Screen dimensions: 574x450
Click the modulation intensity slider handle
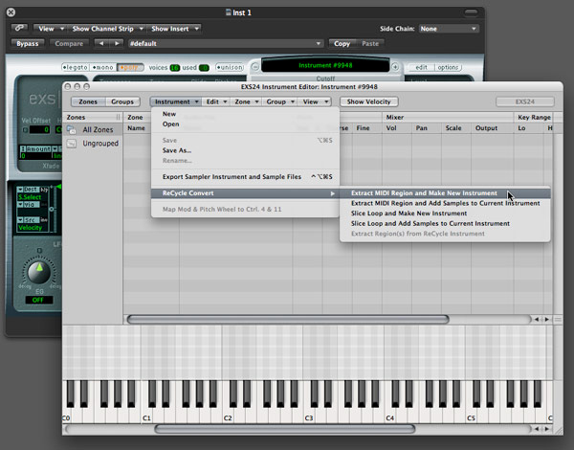52,209
